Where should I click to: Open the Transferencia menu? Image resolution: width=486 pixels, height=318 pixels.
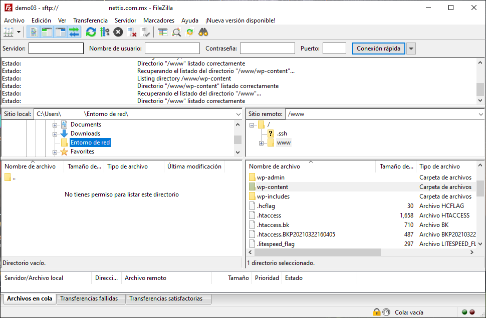pos(90,20)
